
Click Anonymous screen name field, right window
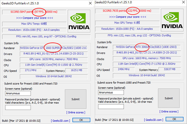[111, 92]
